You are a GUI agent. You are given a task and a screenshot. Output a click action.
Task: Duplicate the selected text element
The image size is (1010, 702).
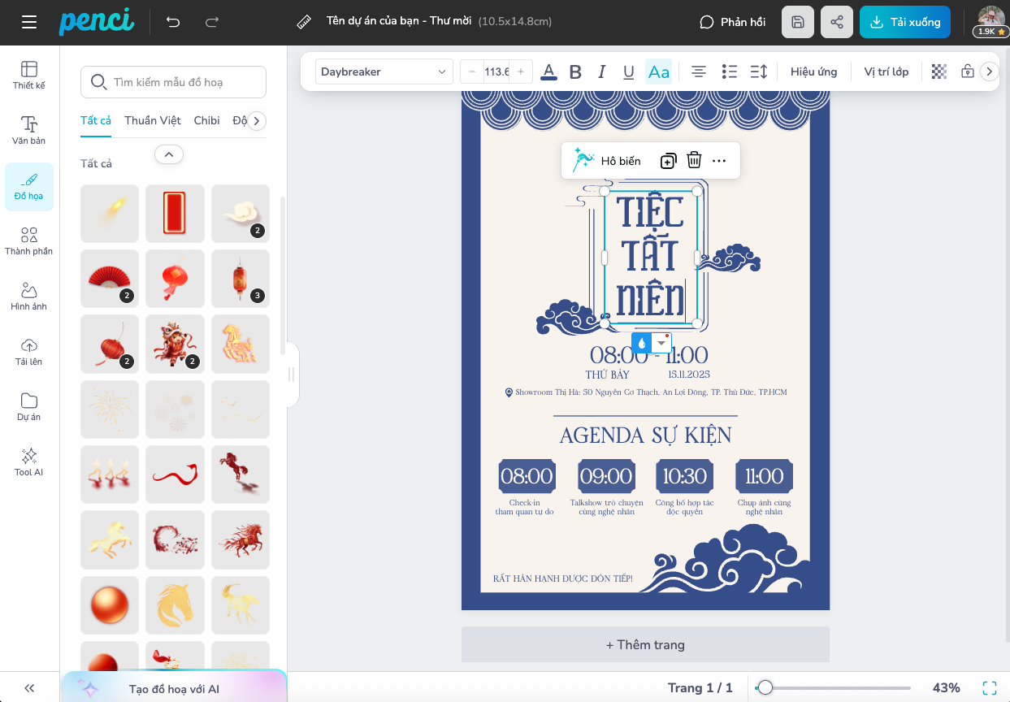pos(668,161)
